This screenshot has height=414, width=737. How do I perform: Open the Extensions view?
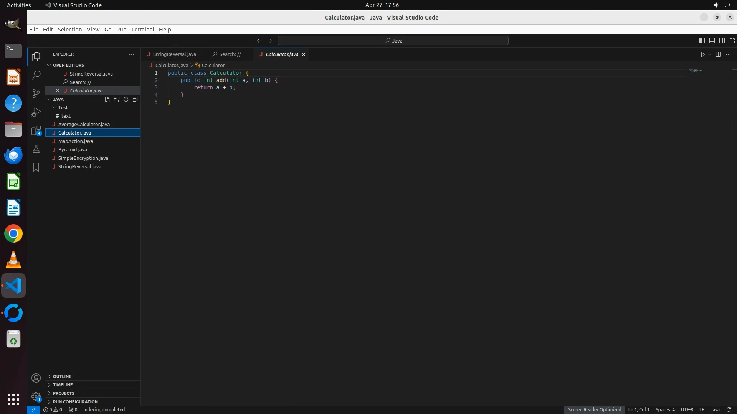tap(36, 130)
